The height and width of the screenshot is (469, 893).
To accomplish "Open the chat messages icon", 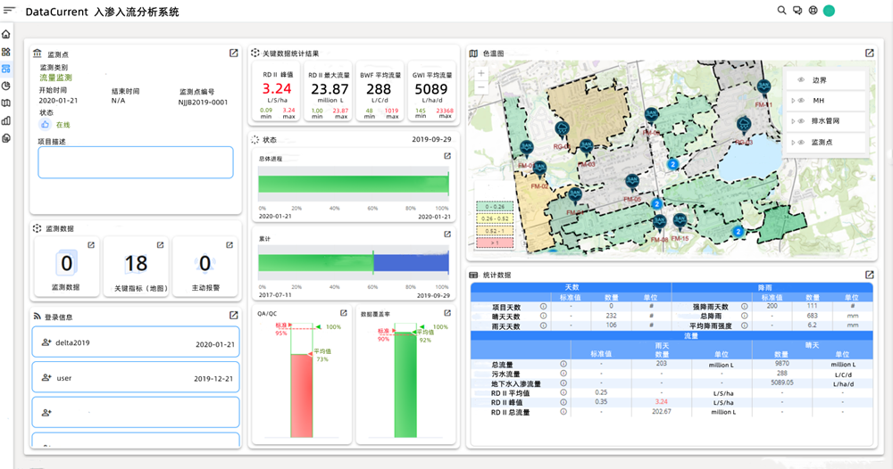I will [797, 11].
